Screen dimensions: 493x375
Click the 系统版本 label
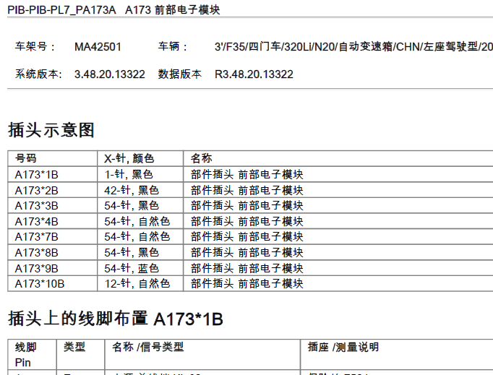coord(38,74)
